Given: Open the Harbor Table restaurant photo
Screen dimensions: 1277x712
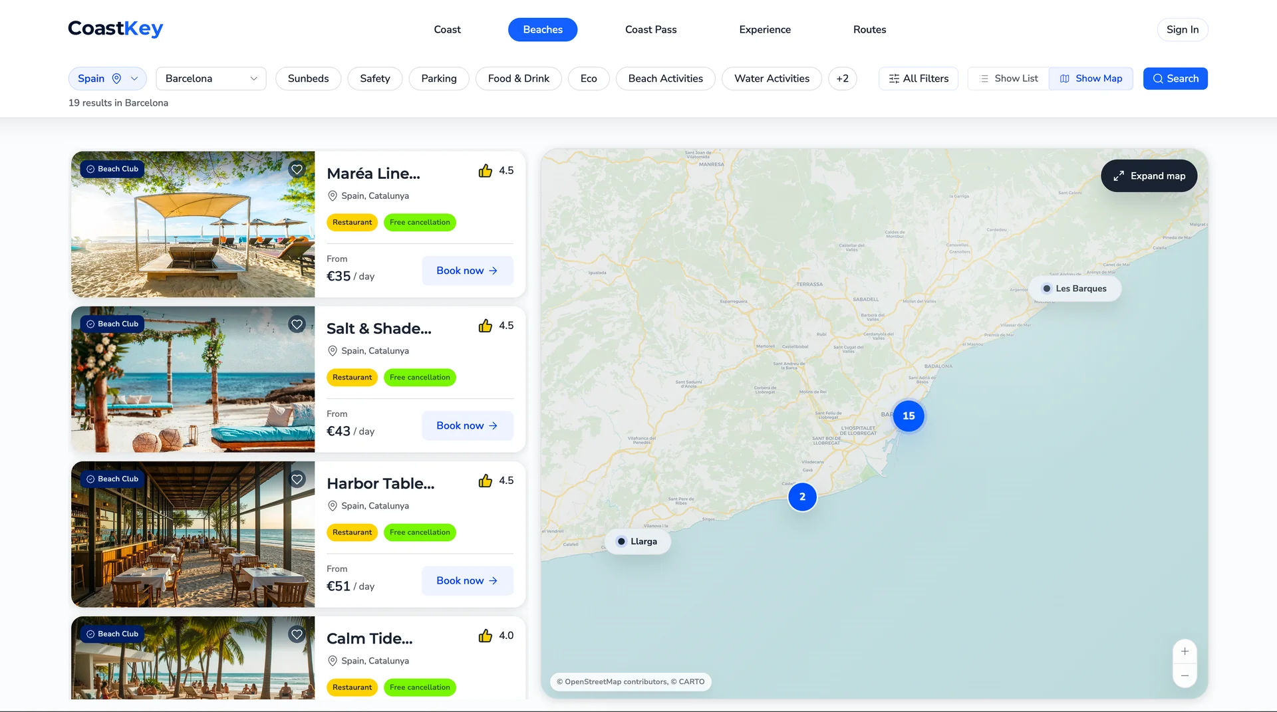Looking at the screenshot, I should click(193, 534).
